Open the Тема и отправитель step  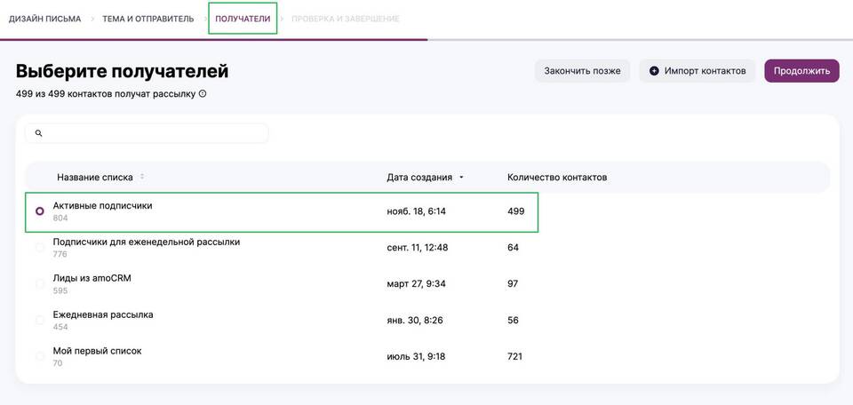(147, 19)
